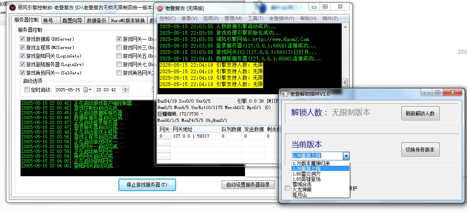467x212 pixels.
Task: Uncheck 游戏数据库 (DBServer)
Action: tap(22, 39)
